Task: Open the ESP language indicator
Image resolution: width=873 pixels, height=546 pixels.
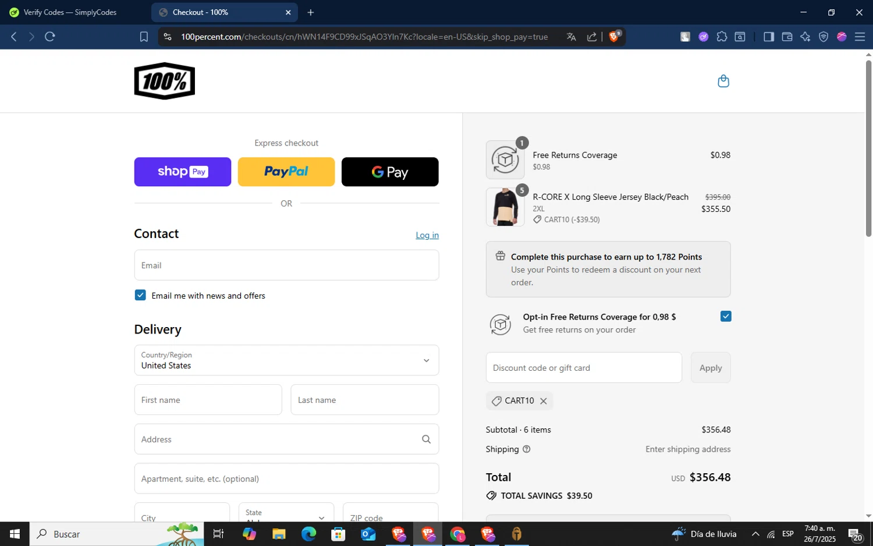Action: point(788,534)
